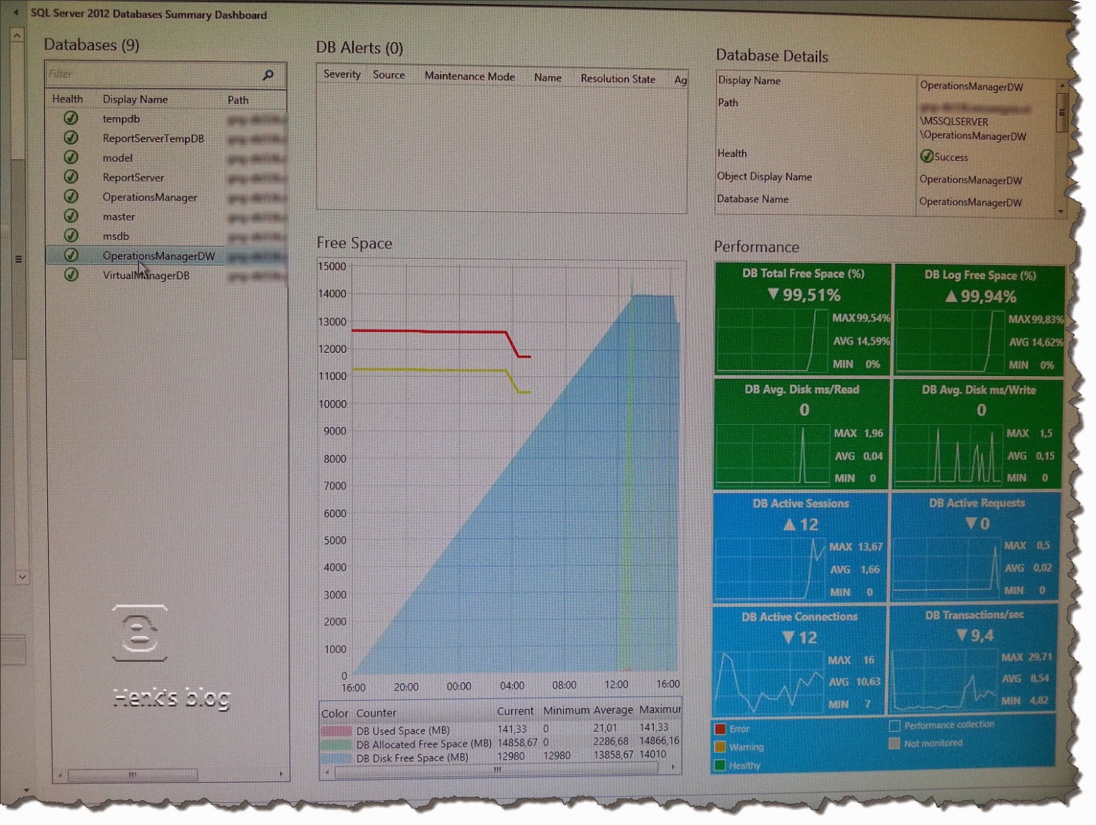Sort DB Alerts by Resolution State column
Screen dimensions: 1096x825
[x=618, y=79]
